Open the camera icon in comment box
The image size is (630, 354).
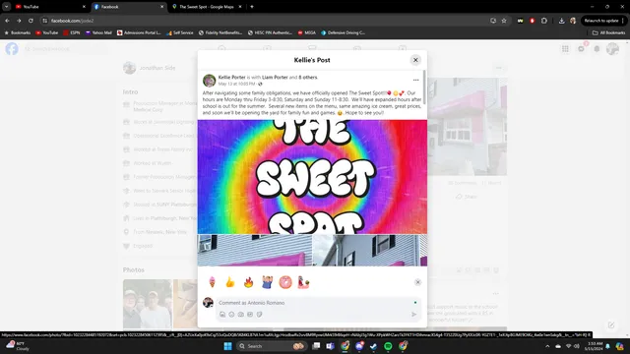click(240, 315)
